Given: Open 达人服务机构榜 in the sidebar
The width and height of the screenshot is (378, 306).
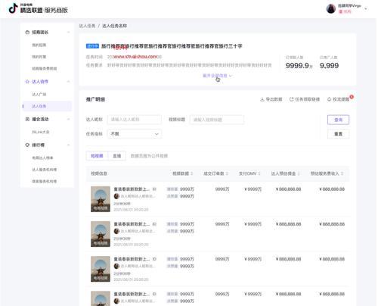Looking at the screenshot, I should (45, 170).
